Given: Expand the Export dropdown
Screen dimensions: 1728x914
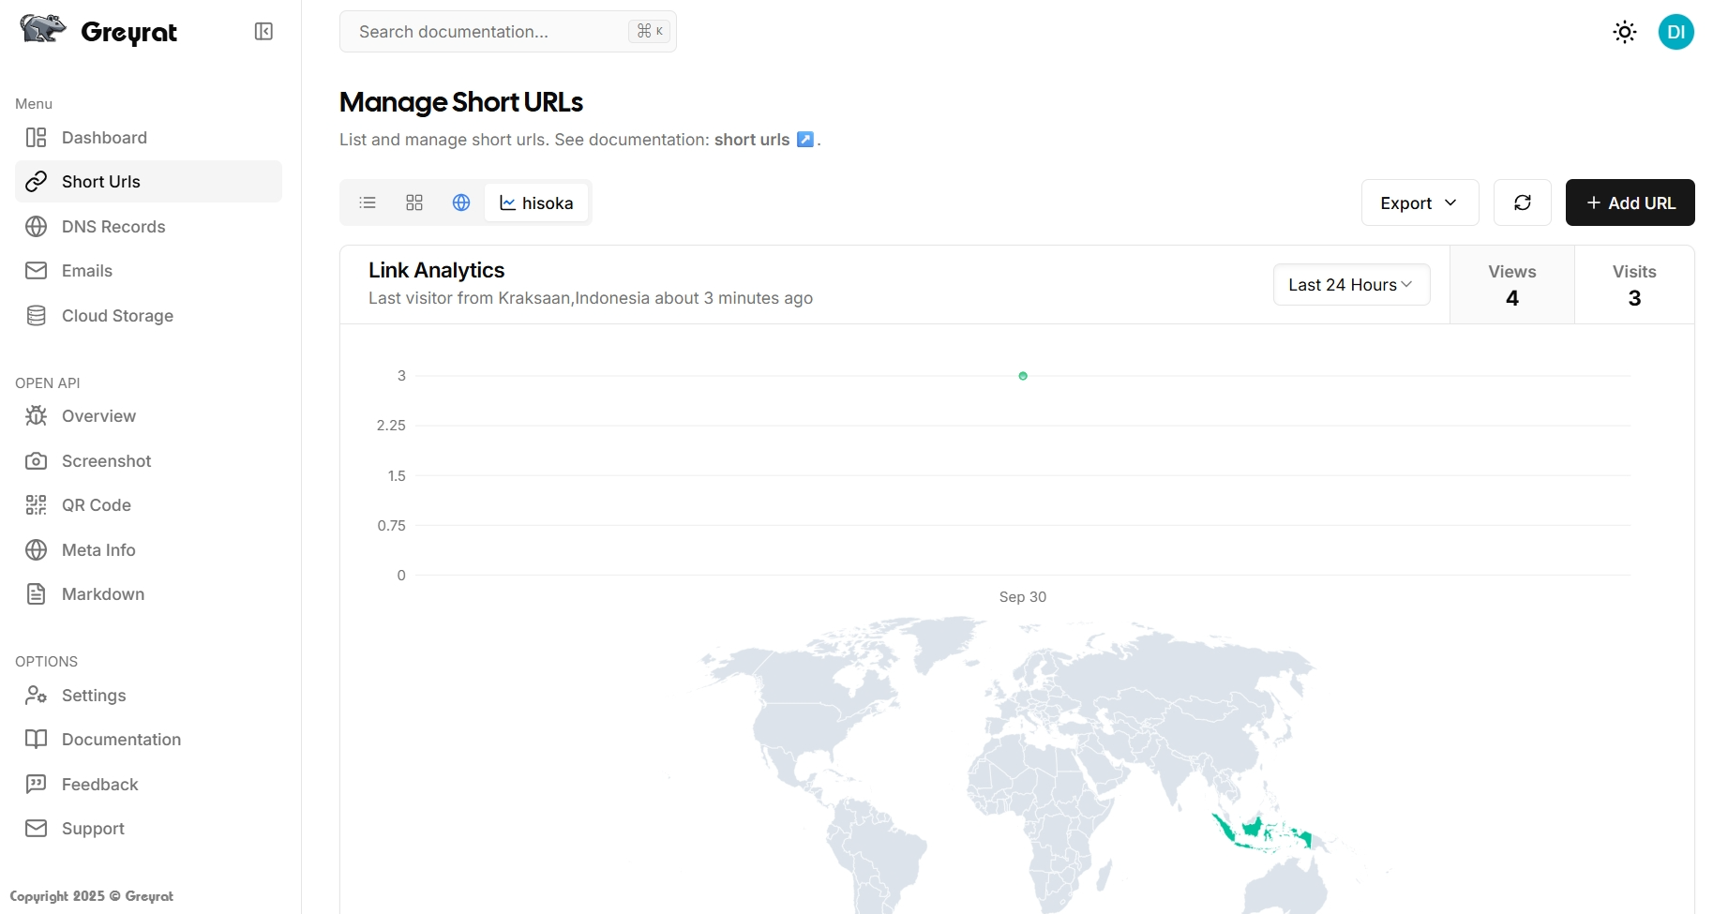Looking at the screenshot, I should point(1419,202).
